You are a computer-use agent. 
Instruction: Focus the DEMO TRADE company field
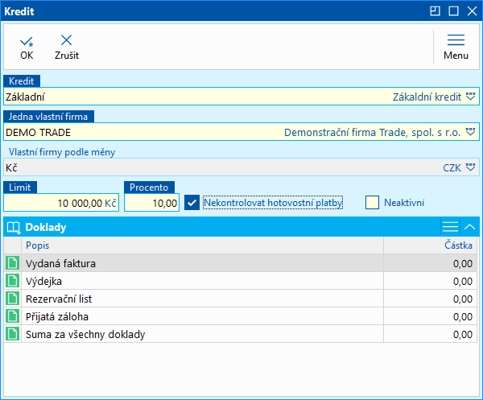(x=242, y=132)
